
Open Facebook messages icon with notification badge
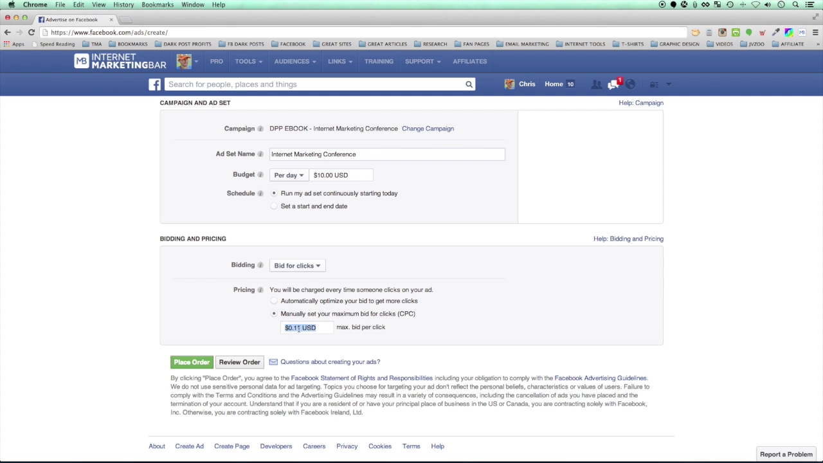click(613, 84)
